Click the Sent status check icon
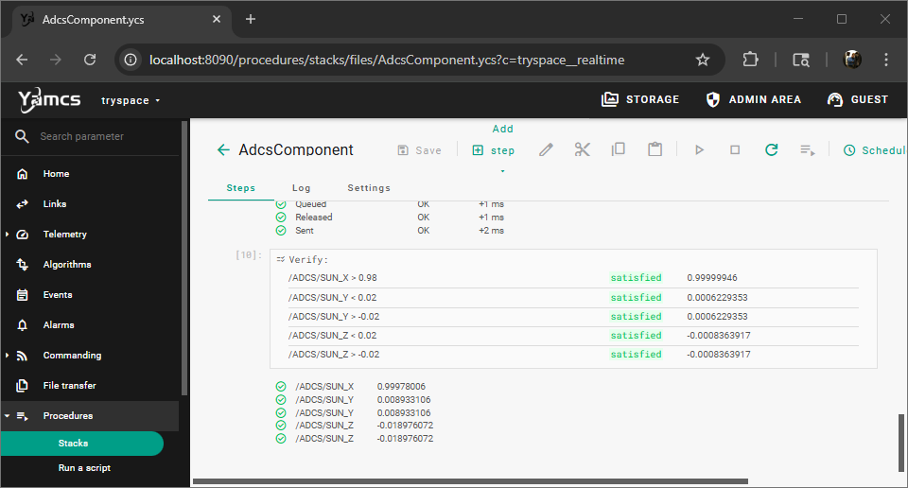908x488 pixels. tap(281, 231)
